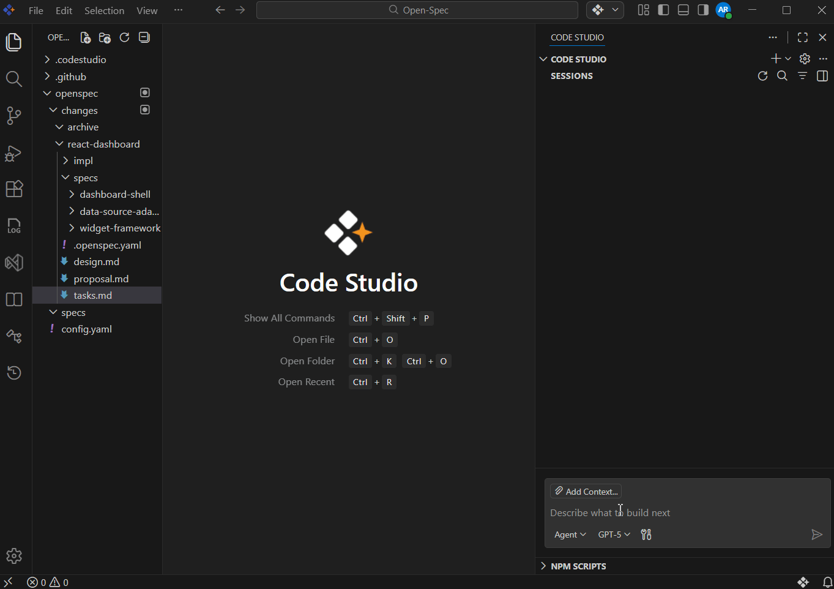Open the design.md file
This screenshot has height=589, width=834.
pos(97,261)
